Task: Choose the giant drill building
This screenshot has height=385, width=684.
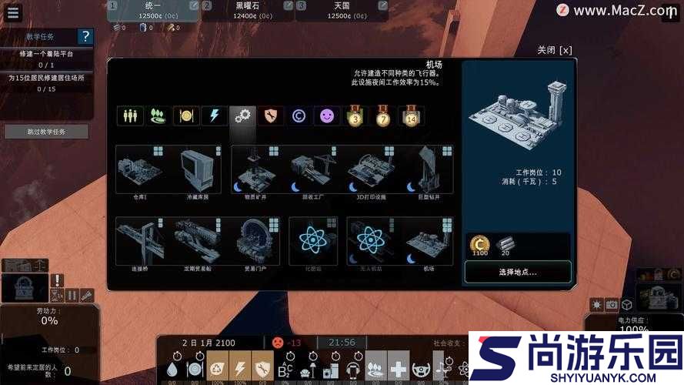Action: point(429,171)
